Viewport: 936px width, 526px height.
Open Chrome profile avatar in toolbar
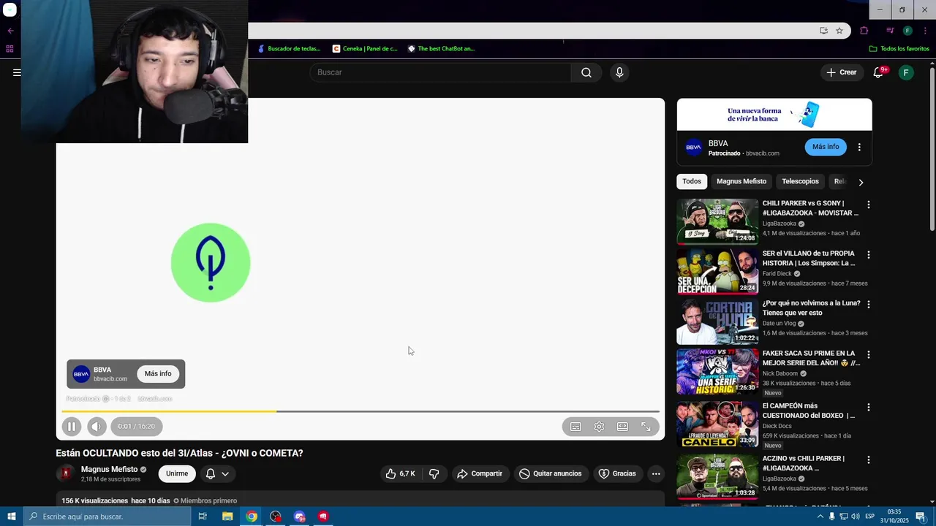point(907,31)
